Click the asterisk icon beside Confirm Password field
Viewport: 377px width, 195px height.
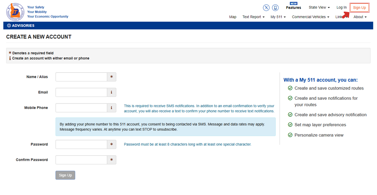pyautogui.click(x=112, y=160)
